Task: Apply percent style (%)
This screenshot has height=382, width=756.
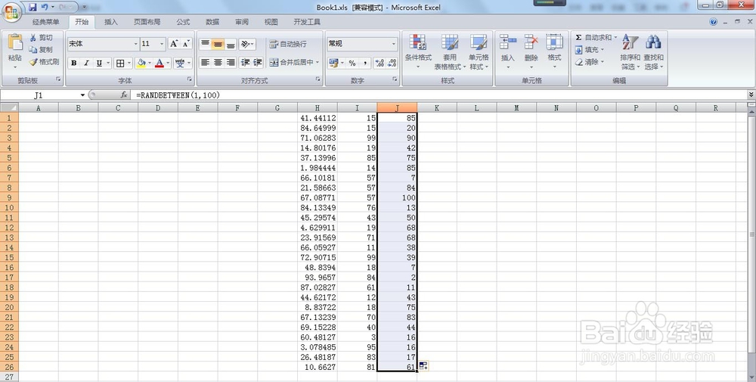Action: point(352,63)
